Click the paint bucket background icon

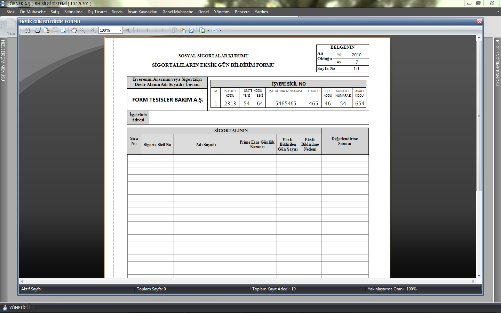pyautogui.click(x=183, y=30)
